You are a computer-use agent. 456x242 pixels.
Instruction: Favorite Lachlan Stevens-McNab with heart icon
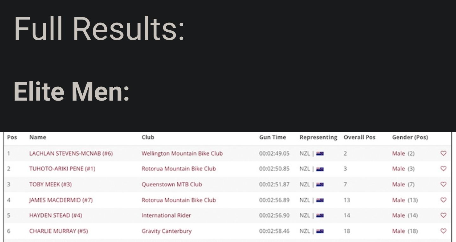point(443,153)
